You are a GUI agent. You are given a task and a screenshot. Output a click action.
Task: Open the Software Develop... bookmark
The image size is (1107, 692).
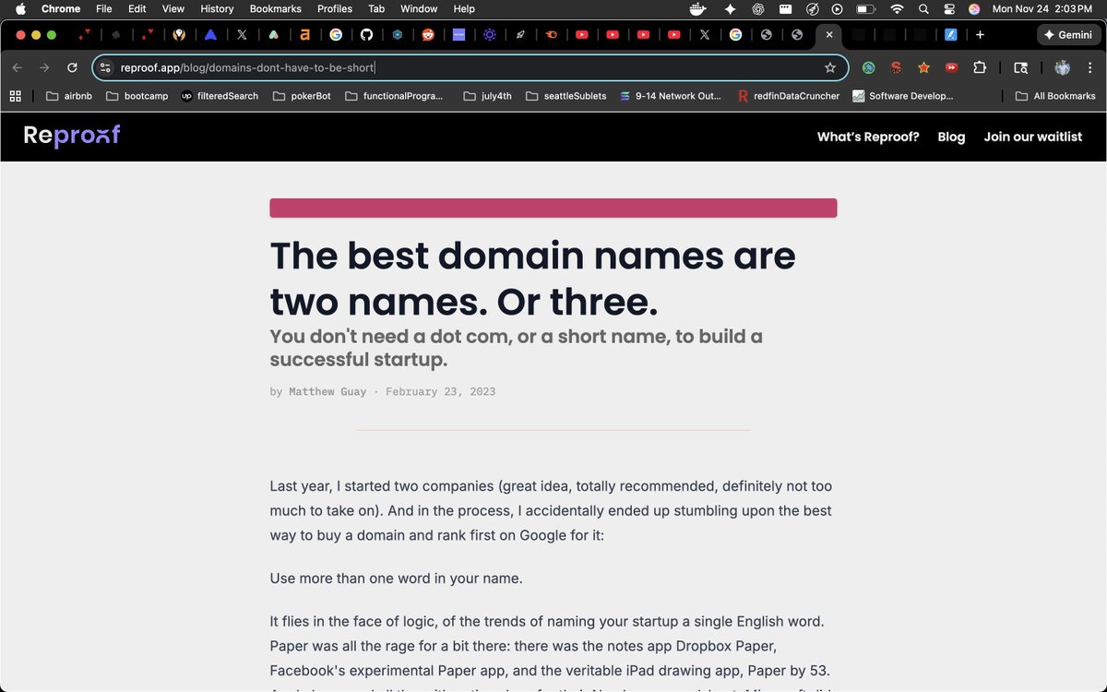tap(903, 96)
